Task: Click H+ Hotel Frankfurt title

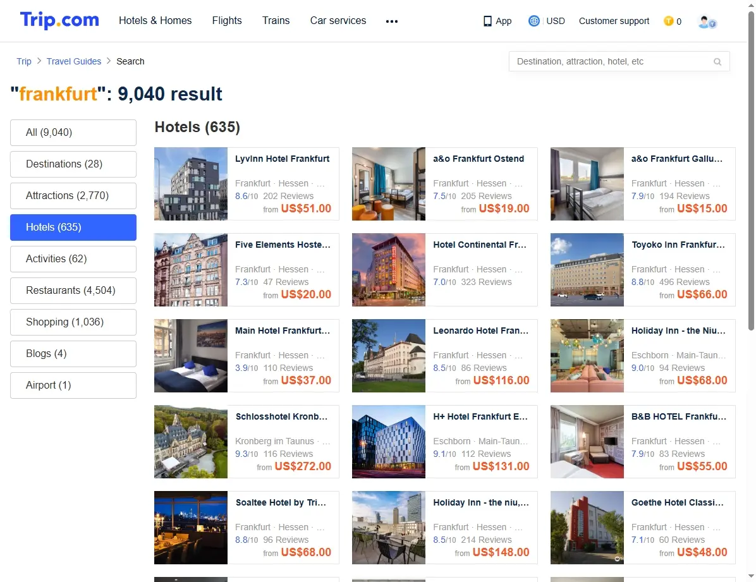Action: pos(480,416)
